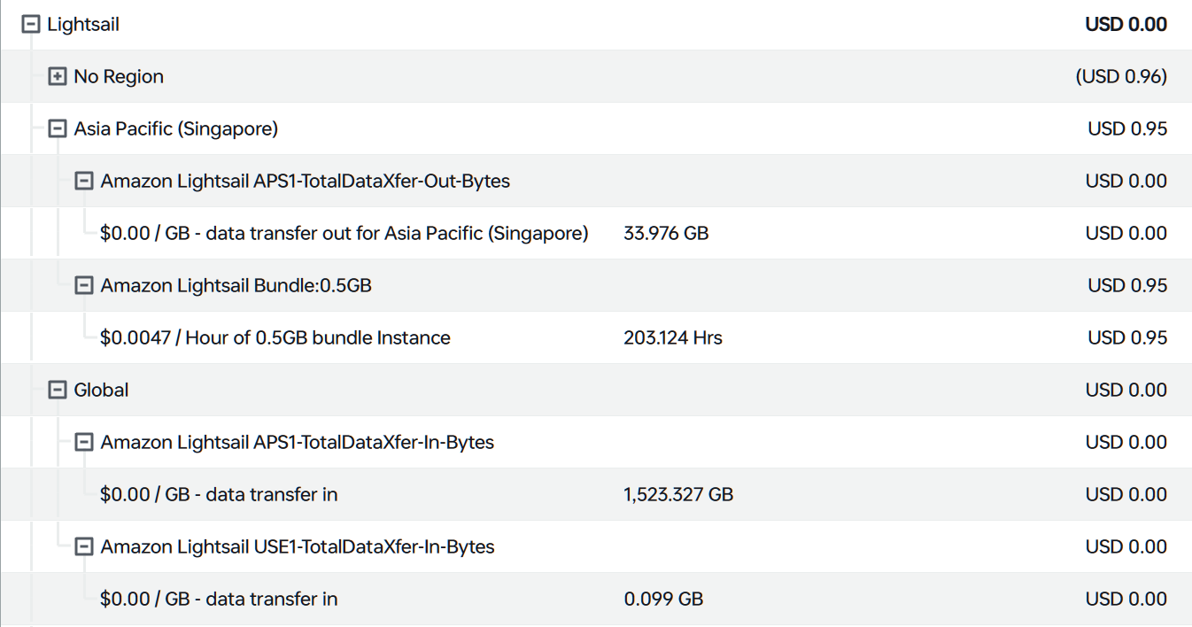Image resolution: width=1192 pixels, height=627 pixels.
Task: Expand the No Region row plus icon
Action: pyautogui.click(x=58, y=77)
